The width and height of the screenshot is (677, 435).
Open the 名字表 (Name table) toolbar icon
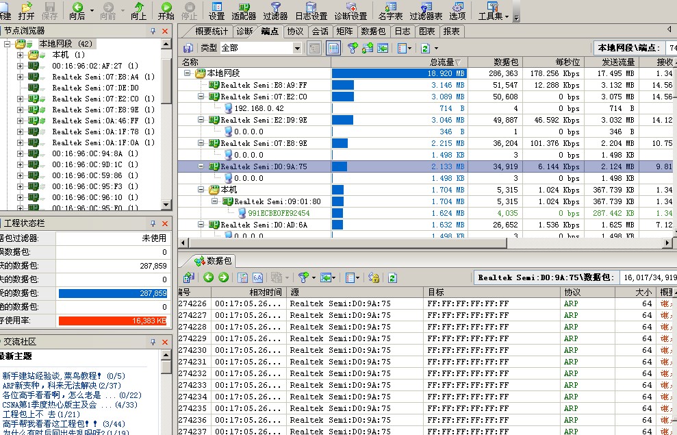pos(390,10)
